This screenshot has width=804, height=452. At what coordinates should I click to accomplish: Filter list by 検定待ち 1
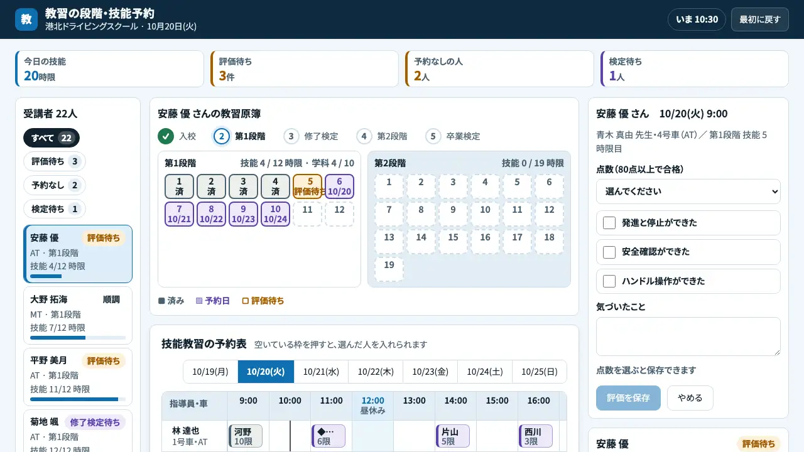pyautogui.click(x=55, y=209)
